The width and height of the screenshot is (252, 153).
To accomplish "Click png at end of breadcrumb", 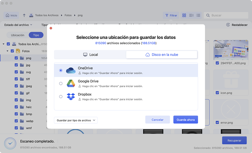I will [x=80, y=15].
